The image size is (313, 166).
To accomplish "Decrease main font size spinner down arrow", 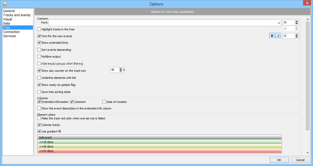I will coord(297,23).
